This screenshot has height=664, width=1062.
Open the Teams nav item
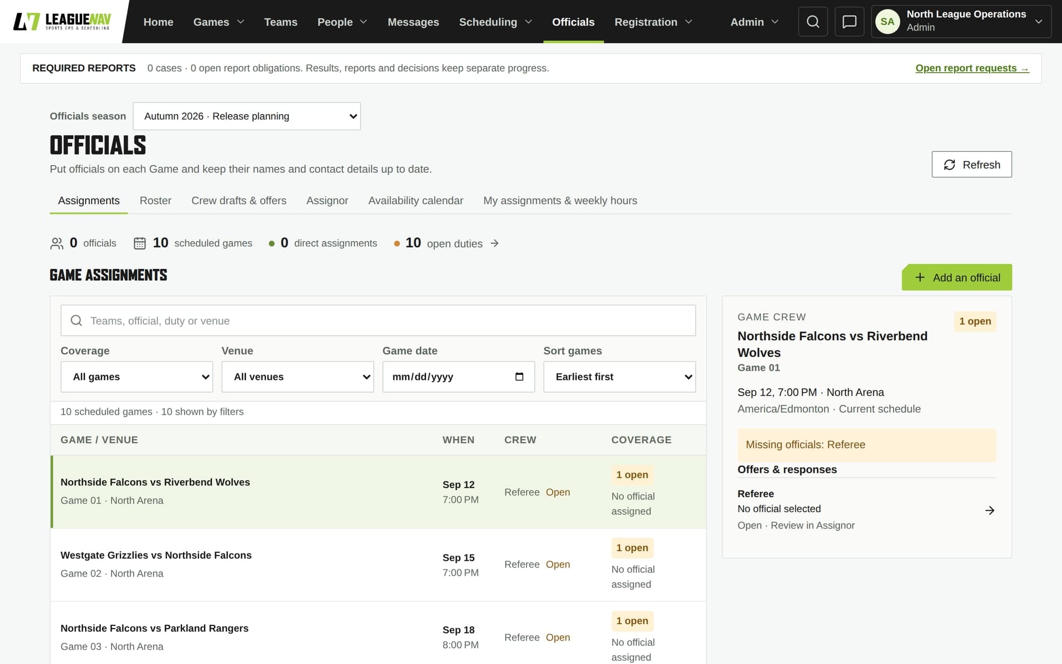(280, 22)
